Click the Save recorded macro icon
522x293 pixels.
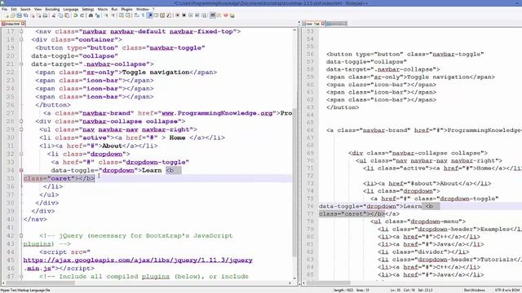point(203,15)
